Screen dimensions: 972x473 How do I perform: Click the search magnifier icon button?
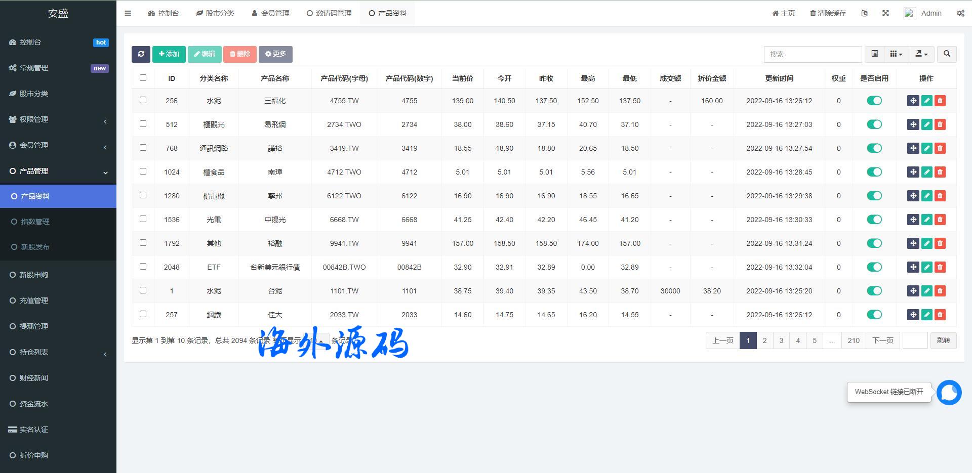tap(947, 54)
